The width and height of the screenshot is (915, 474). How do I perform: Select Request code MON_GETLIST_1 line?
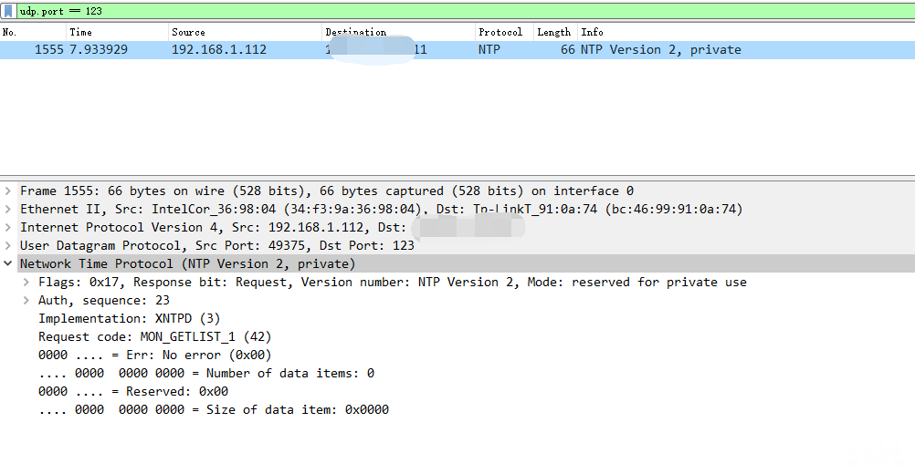(154, 336)
